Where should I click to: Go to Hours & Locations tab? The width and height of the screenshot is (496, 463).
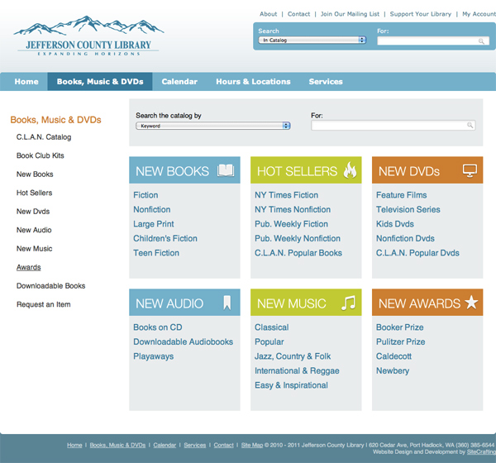coord(253,82)
